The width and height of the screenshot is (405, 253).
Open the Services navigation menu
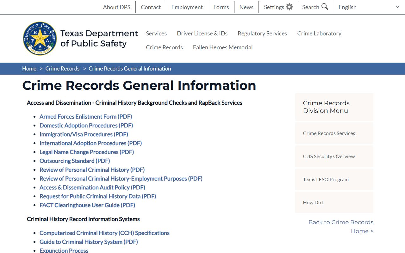[156, 34]
